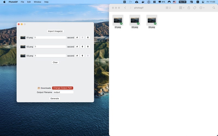Expand the Finder view mode switcher
This screenshot has height=136, width=218.
[x=168, y=8]
